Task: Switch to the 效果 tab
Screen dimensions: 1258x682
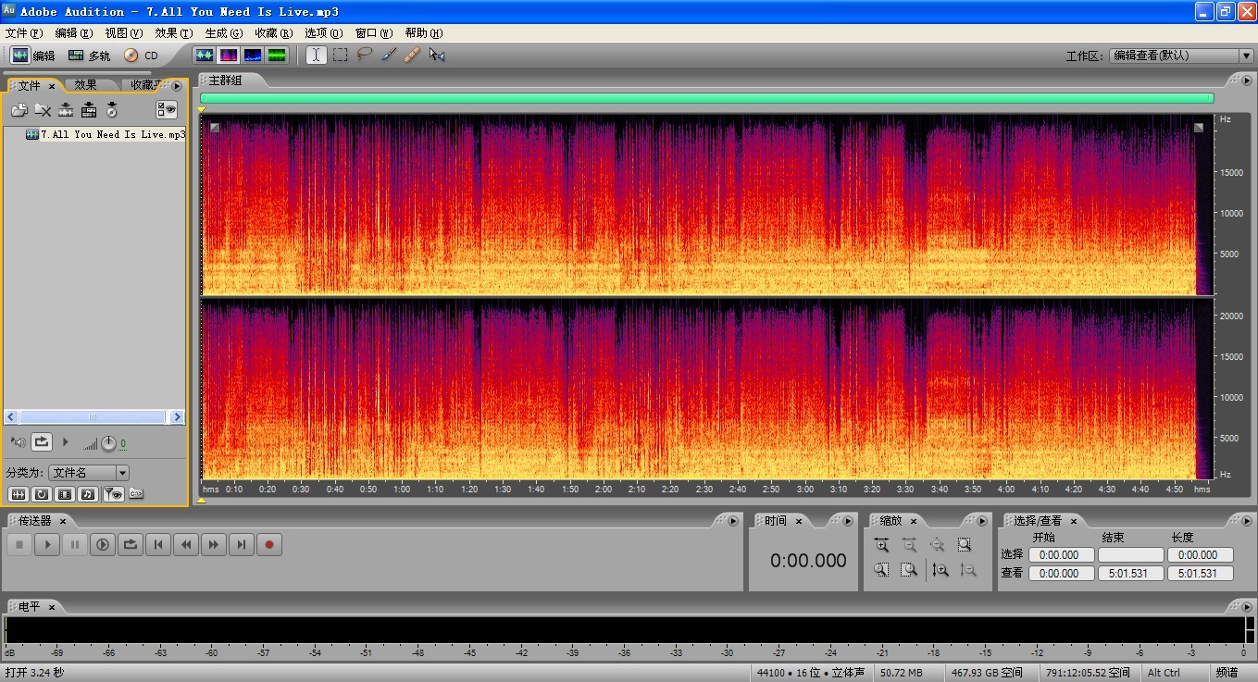Action: 85,85
